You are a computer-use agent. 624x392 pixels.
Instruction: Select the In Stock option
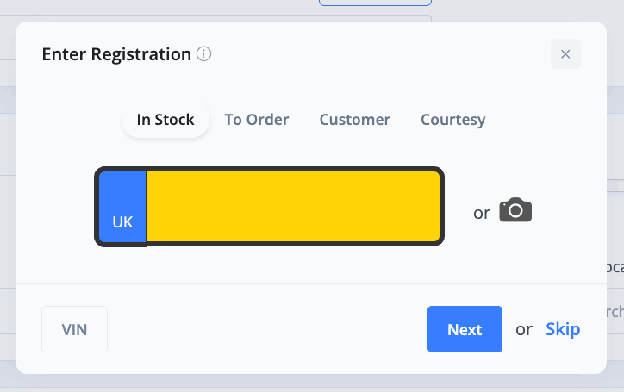(165, 120)
